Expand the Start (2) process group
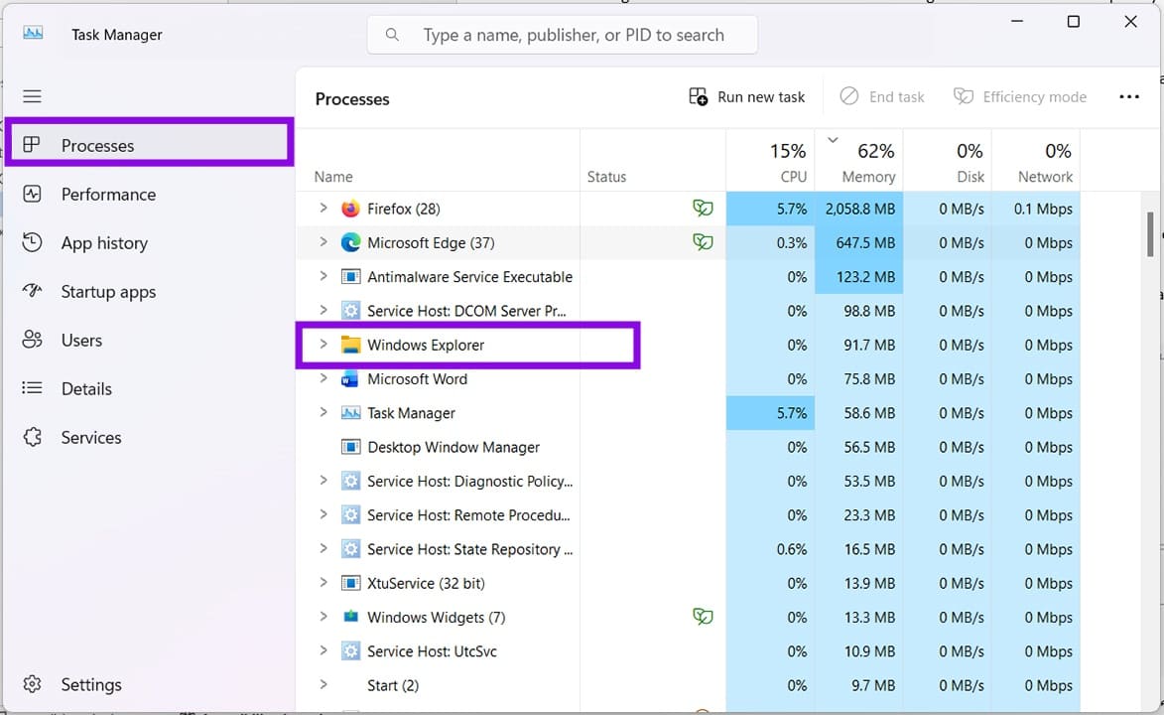 [x=323, y=684]
